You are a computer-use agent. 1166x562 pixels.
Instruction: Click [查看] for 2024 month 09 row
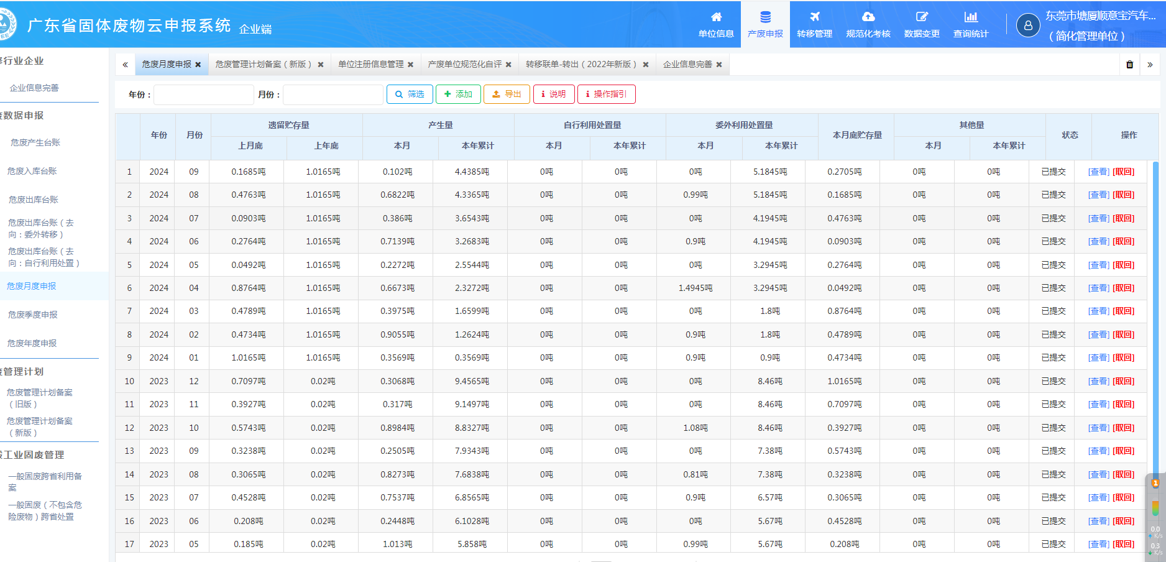pyautogui.click(x=1098, y=172)
